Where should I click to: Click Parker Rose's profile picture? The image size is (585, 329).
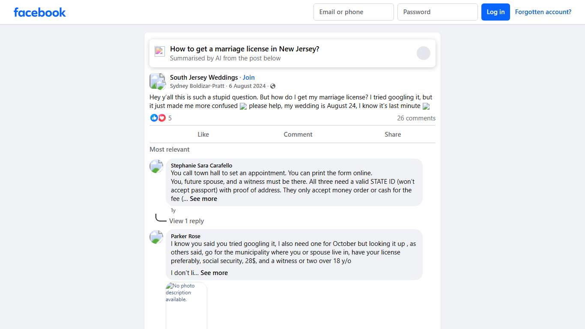pyautogui.click(x=156, y=237)
